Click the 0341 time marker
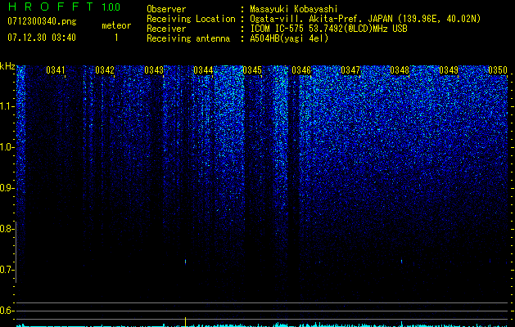This screenshot has height=327, width=515. coord(56,69)
